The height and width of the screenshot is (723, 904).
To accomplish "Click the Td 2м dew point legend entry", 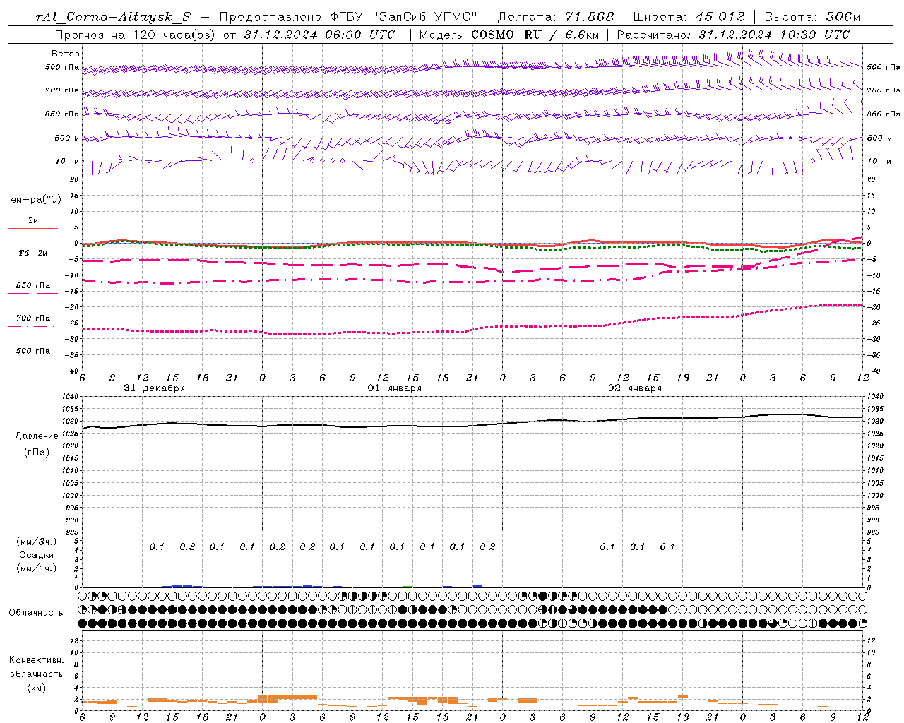I will point(32,253).
